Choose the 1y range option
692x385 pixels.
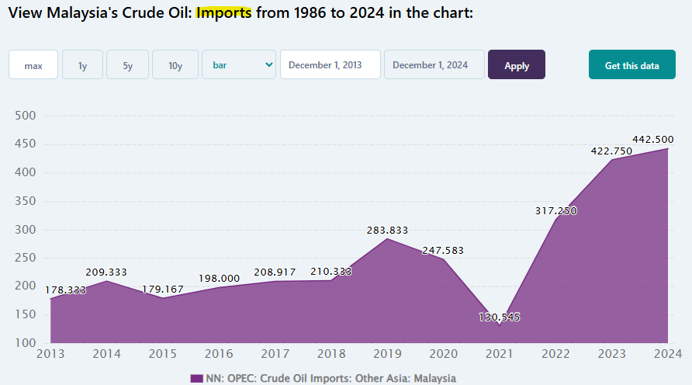pos(82,65)
